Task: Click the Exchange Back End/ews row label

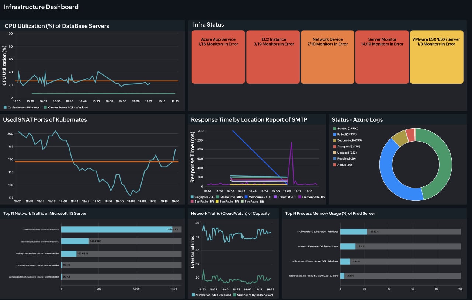Action: (x=38, y=254)
